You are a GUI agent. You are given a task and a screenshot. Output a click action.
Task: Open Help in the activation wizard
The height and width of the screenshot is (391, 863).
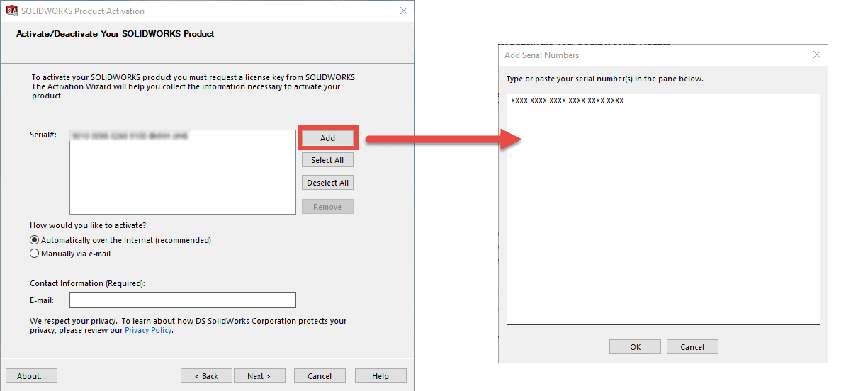[x=380, y=376]
